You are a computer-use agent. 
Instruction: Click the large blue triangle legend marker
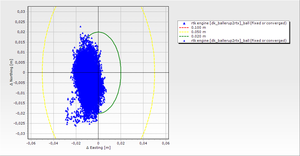[184, 23]
